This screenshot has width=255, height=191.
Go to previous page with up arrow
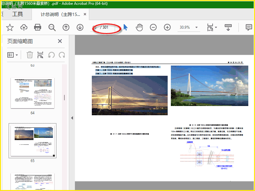66,27
